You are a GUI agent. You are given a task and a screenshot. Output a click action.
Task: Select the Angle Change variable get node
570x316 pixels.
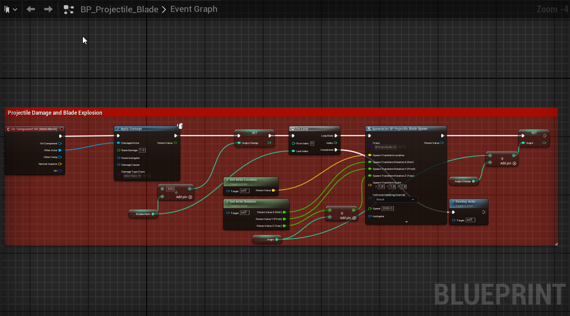coord(463,181)
